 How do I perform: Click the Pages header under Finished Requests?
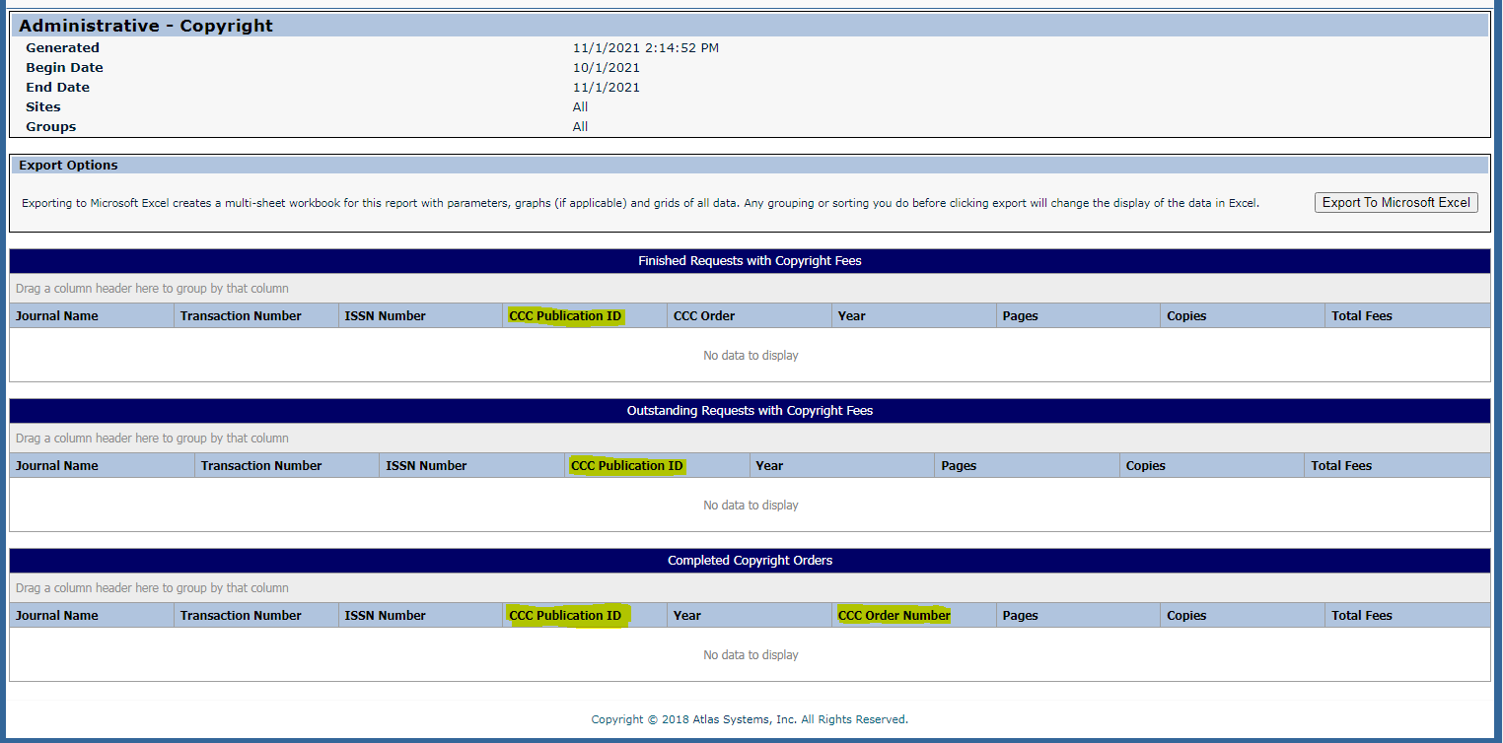[1020, 314]
